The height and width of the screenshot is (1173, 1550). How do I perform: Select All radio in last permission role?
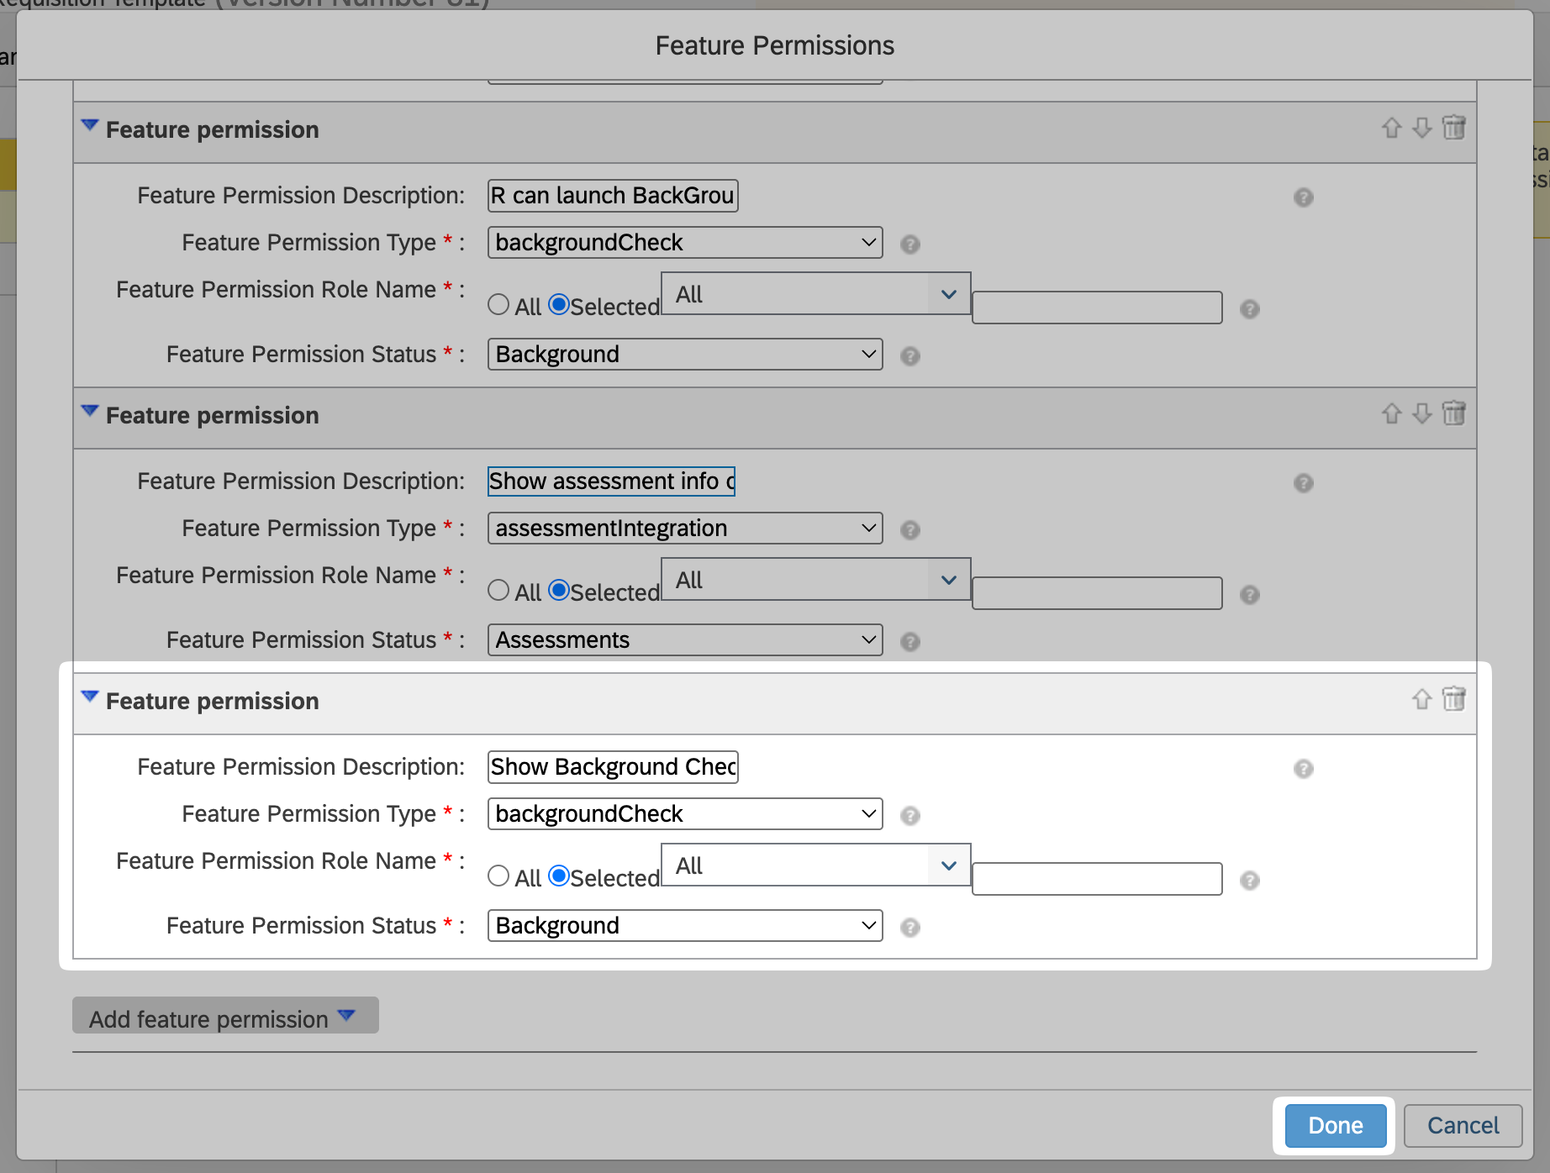498,876
